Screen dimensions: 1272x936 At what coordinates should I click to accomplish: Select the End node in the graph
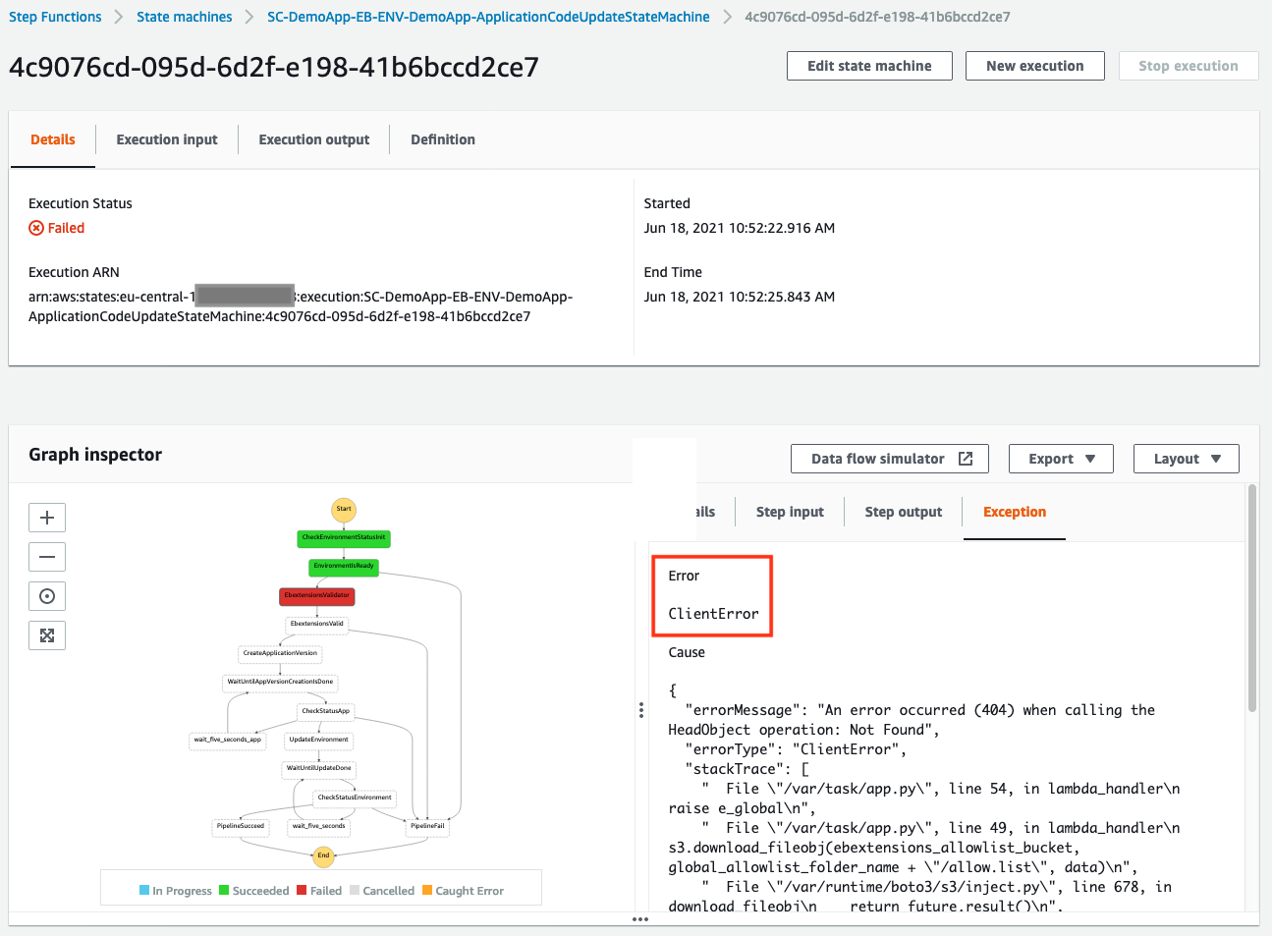tap(323, 856)
